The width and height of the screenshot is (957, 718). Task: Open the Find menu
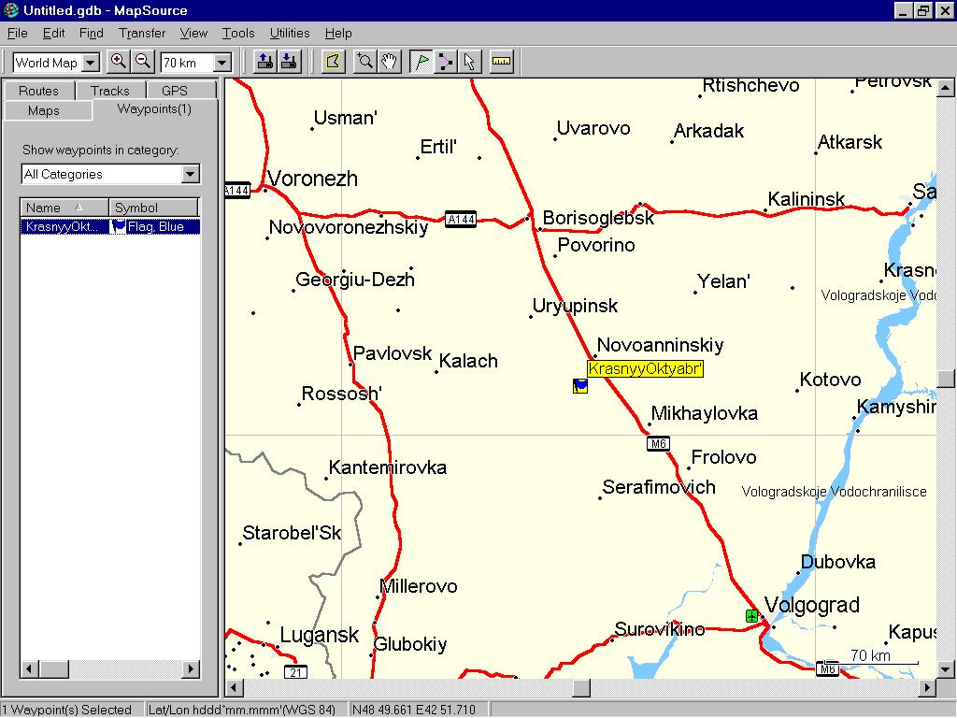[91, 33]
